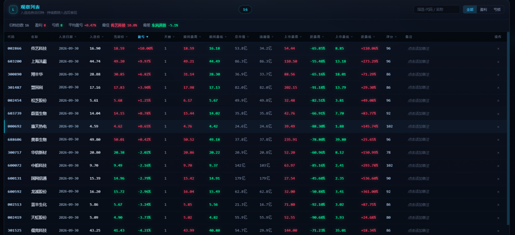Focus the 筛选 代码/名称 search field
Viewport: 515px width, 235px height.
436,9
